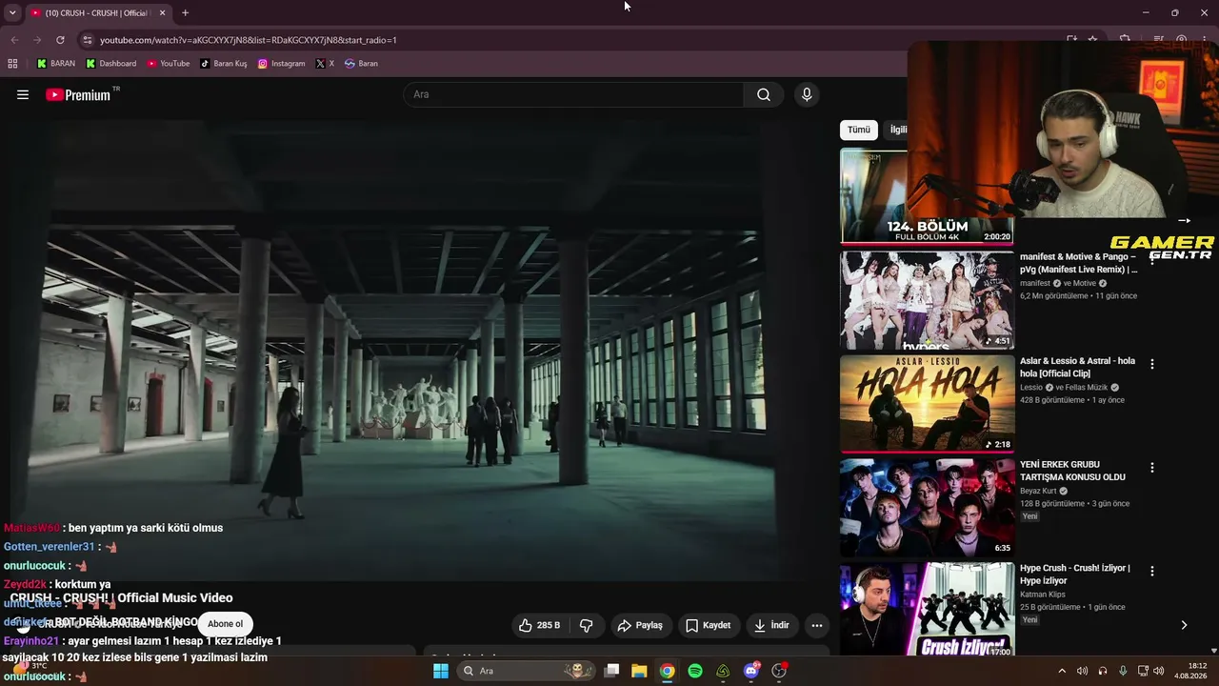Share the video via Paylaş
This screenshot has height=686, width=1219.
(640, 625)
